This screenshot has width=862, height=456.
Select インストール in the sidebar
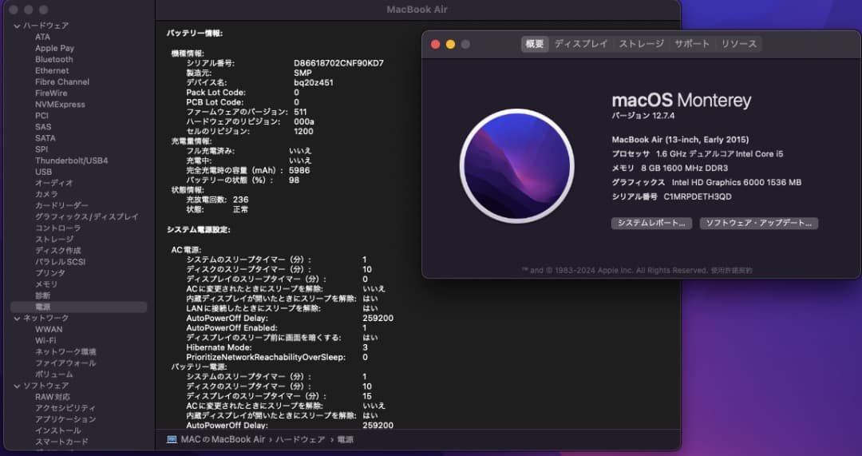point(57,430)
